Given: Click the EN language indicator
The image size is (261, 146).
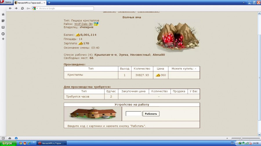Looking at the screenshot, I should tap(232, 143).
